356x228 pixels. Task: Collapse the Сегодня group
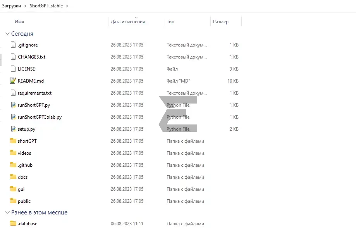tap(7, 34)
